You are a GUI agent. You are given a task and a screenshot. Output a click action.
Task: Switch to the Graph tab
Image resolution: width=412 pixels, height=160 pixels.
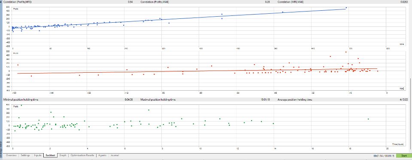point(63,155)
